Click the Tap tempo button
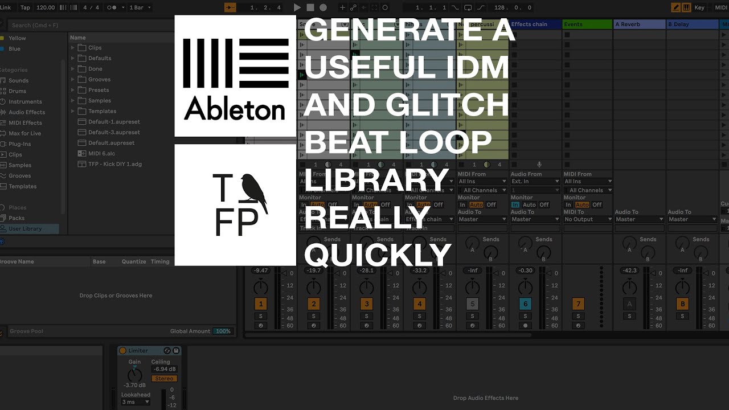Image resolution: width=729 pixels, height=410 pixels. pos(25,7)
